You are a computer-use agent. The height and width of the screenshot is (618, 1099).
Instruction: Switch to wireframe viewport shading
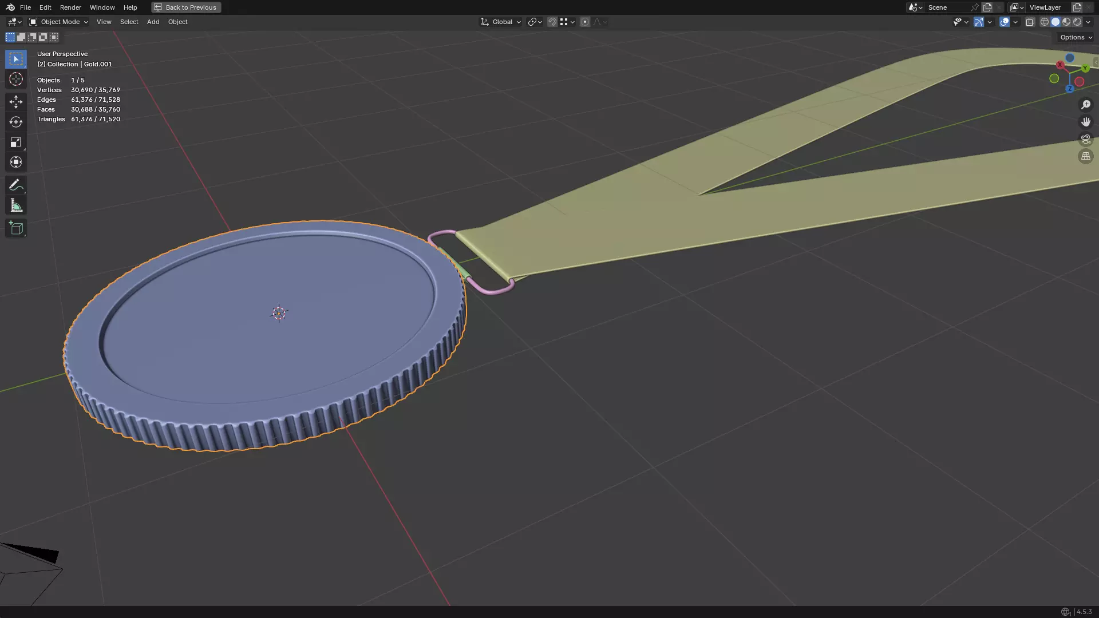1045,22
